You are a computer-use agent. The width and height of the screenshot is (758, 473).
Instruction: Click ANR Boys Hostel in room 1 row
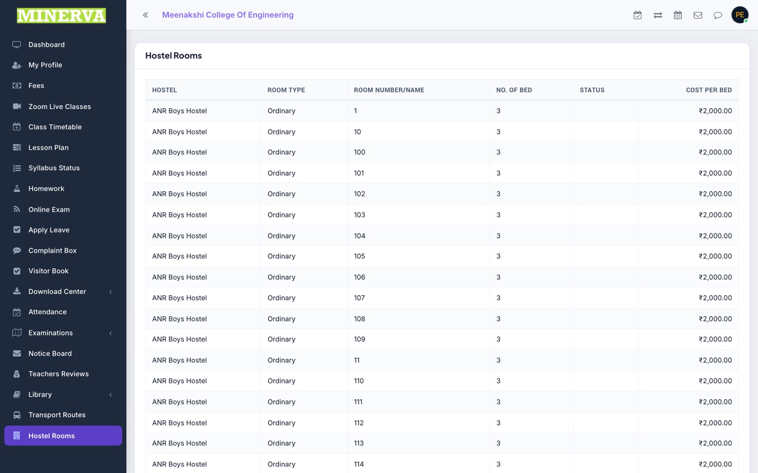[179, 111]
